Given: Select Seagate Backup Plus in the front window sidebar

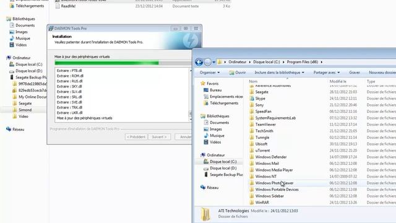Looking at the screenshot, I should coord(226,175).
